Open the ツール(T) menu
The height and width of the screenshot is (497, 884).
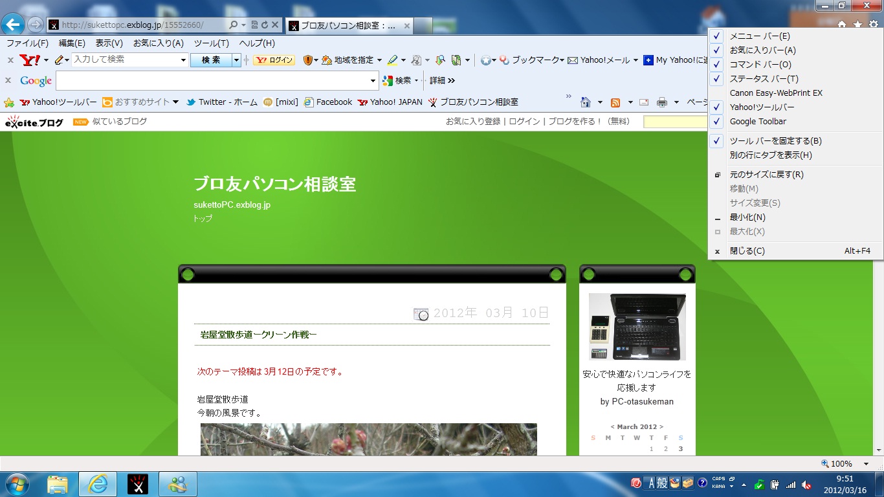pyautogui.click(x=212, y=43)
